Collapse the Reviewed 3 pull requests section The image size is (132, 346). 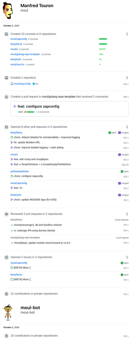[x=127, y=214]
